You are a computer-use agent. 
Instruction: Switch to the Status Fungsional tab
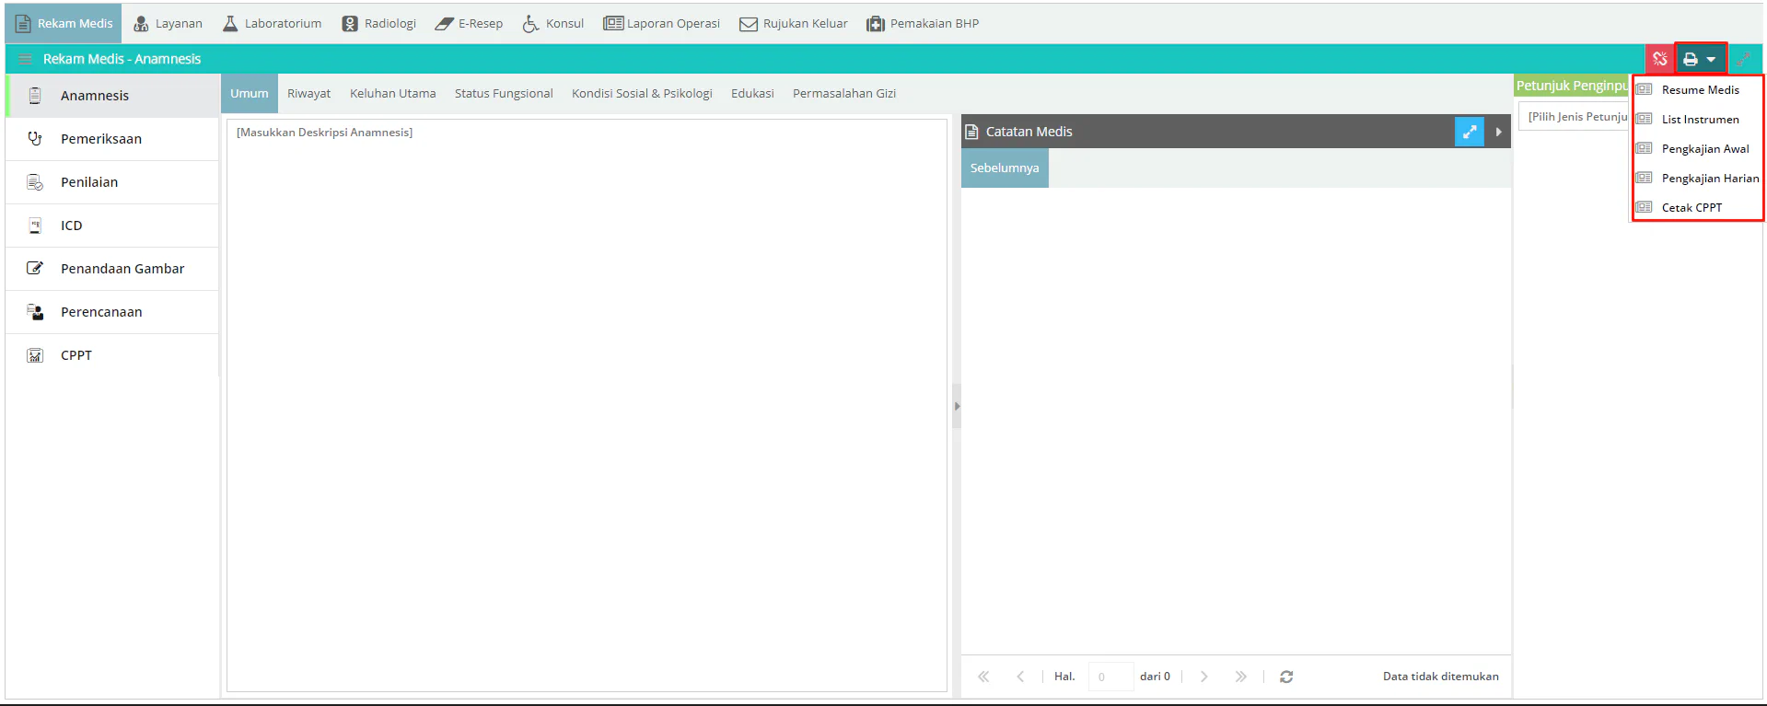pyautogui.click(x=504, y=94)
